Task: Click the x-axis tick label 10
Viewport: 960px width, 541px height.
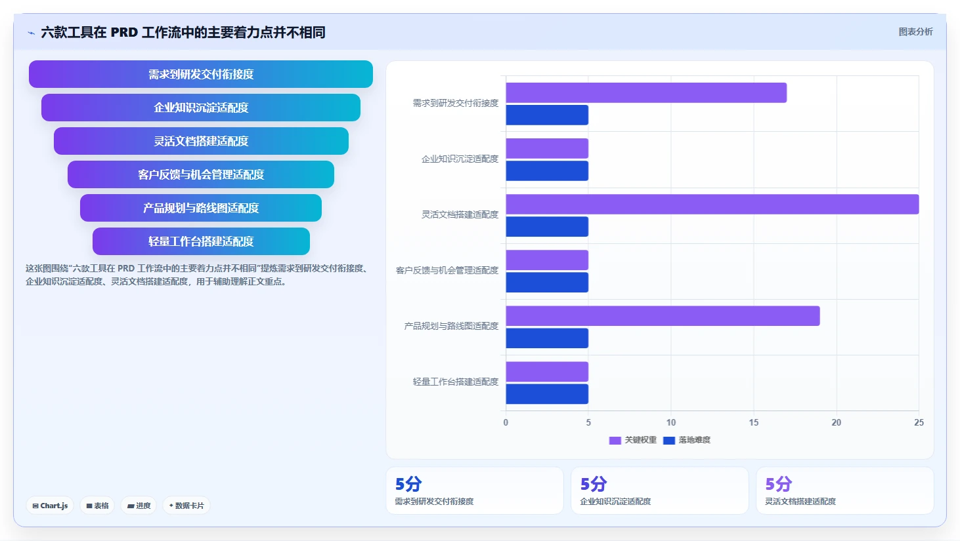Action: (671, 422)
